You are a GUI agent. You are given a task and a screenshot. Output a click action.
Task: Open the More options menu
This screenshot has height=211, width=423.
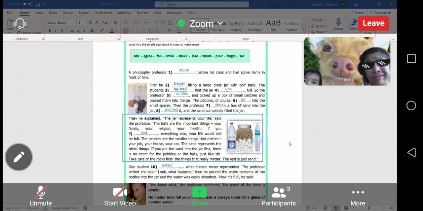(x=358, y=197)
